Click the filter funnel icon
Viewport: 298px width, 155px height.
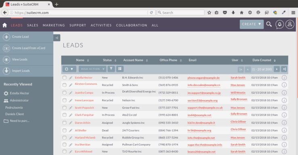tap(111, 69)
